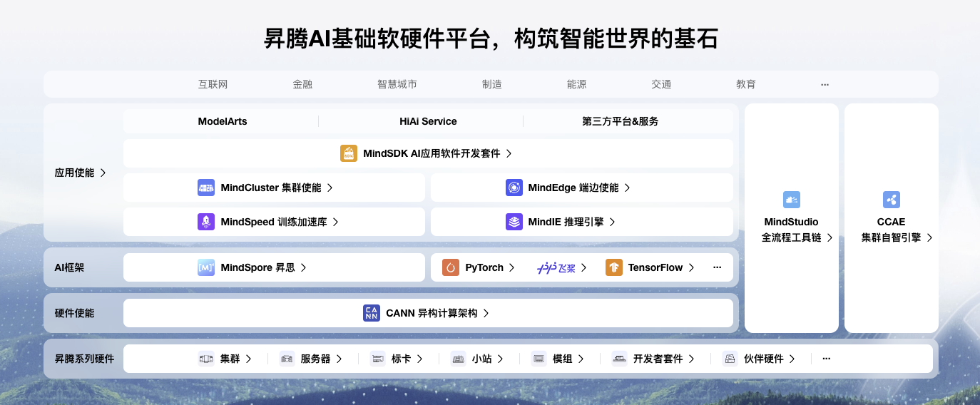Click the 小站 hardware icon
The width and height of the screenshot is (980, 405).
(x=459, y=359)
